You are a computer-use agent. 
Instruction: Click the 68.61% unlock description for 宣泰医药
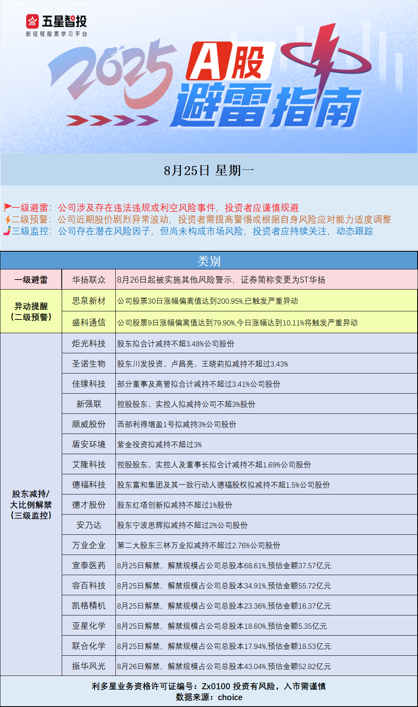click(x=224, y=566)
